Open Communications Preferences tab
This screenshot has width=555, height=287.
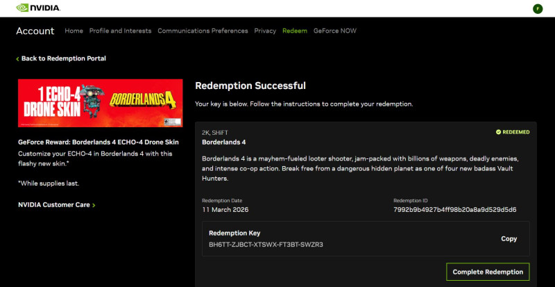click(203, 31)
